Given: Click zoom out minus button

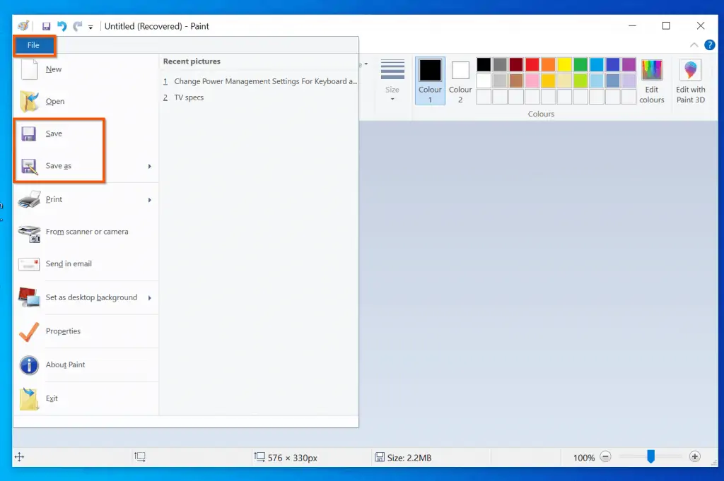Looking at the screenshot, I should click(606, 457).
